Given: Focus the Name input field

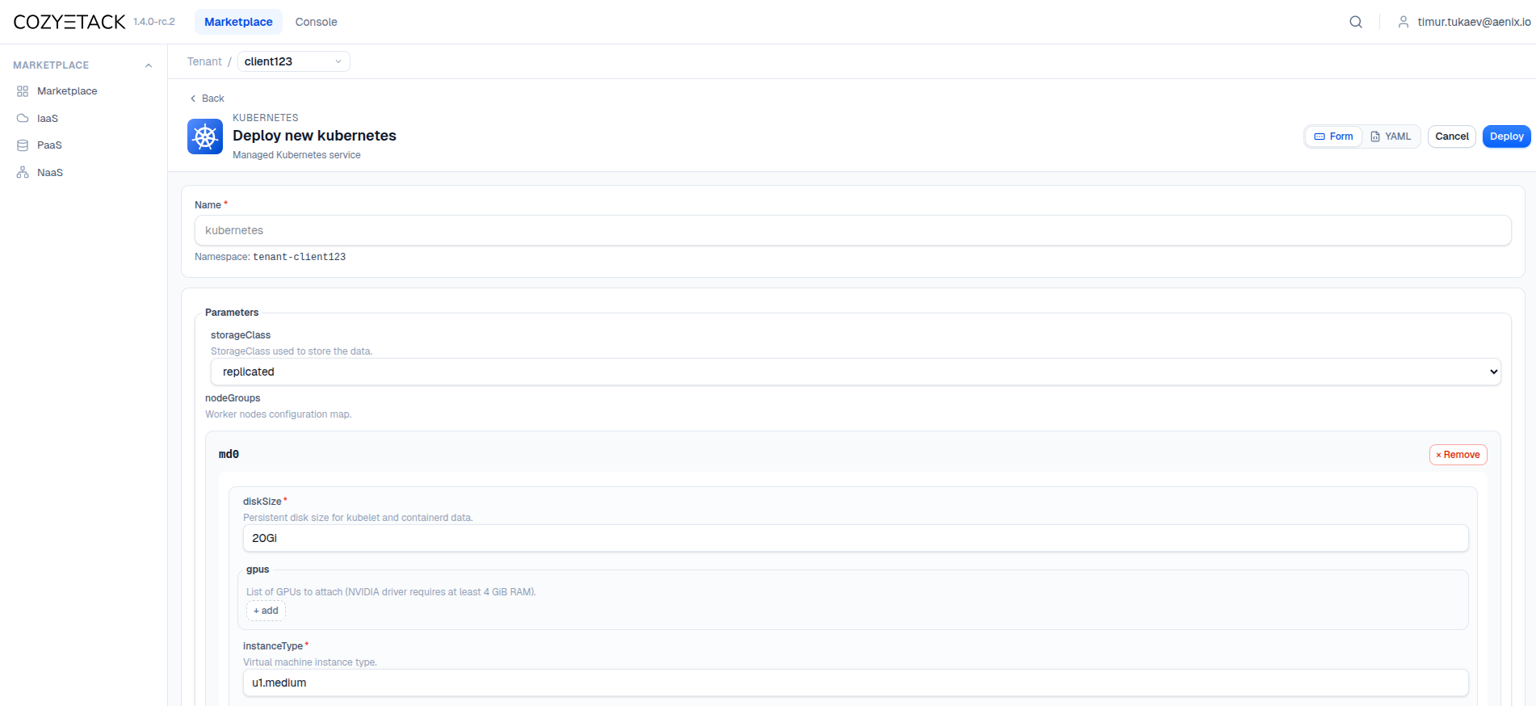Looking at the screenshot, I should (853, 230).
